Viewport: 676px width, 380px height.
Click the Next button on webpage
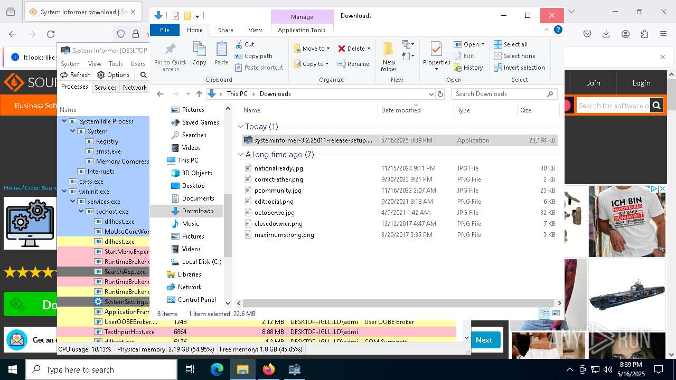tap(484, 340)
